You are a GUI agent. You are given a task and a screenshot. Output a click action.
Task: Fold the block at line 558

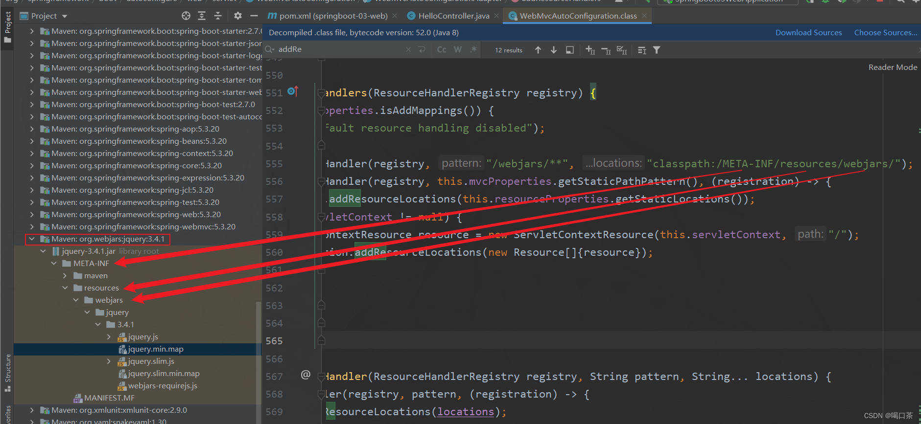point(321,217)
